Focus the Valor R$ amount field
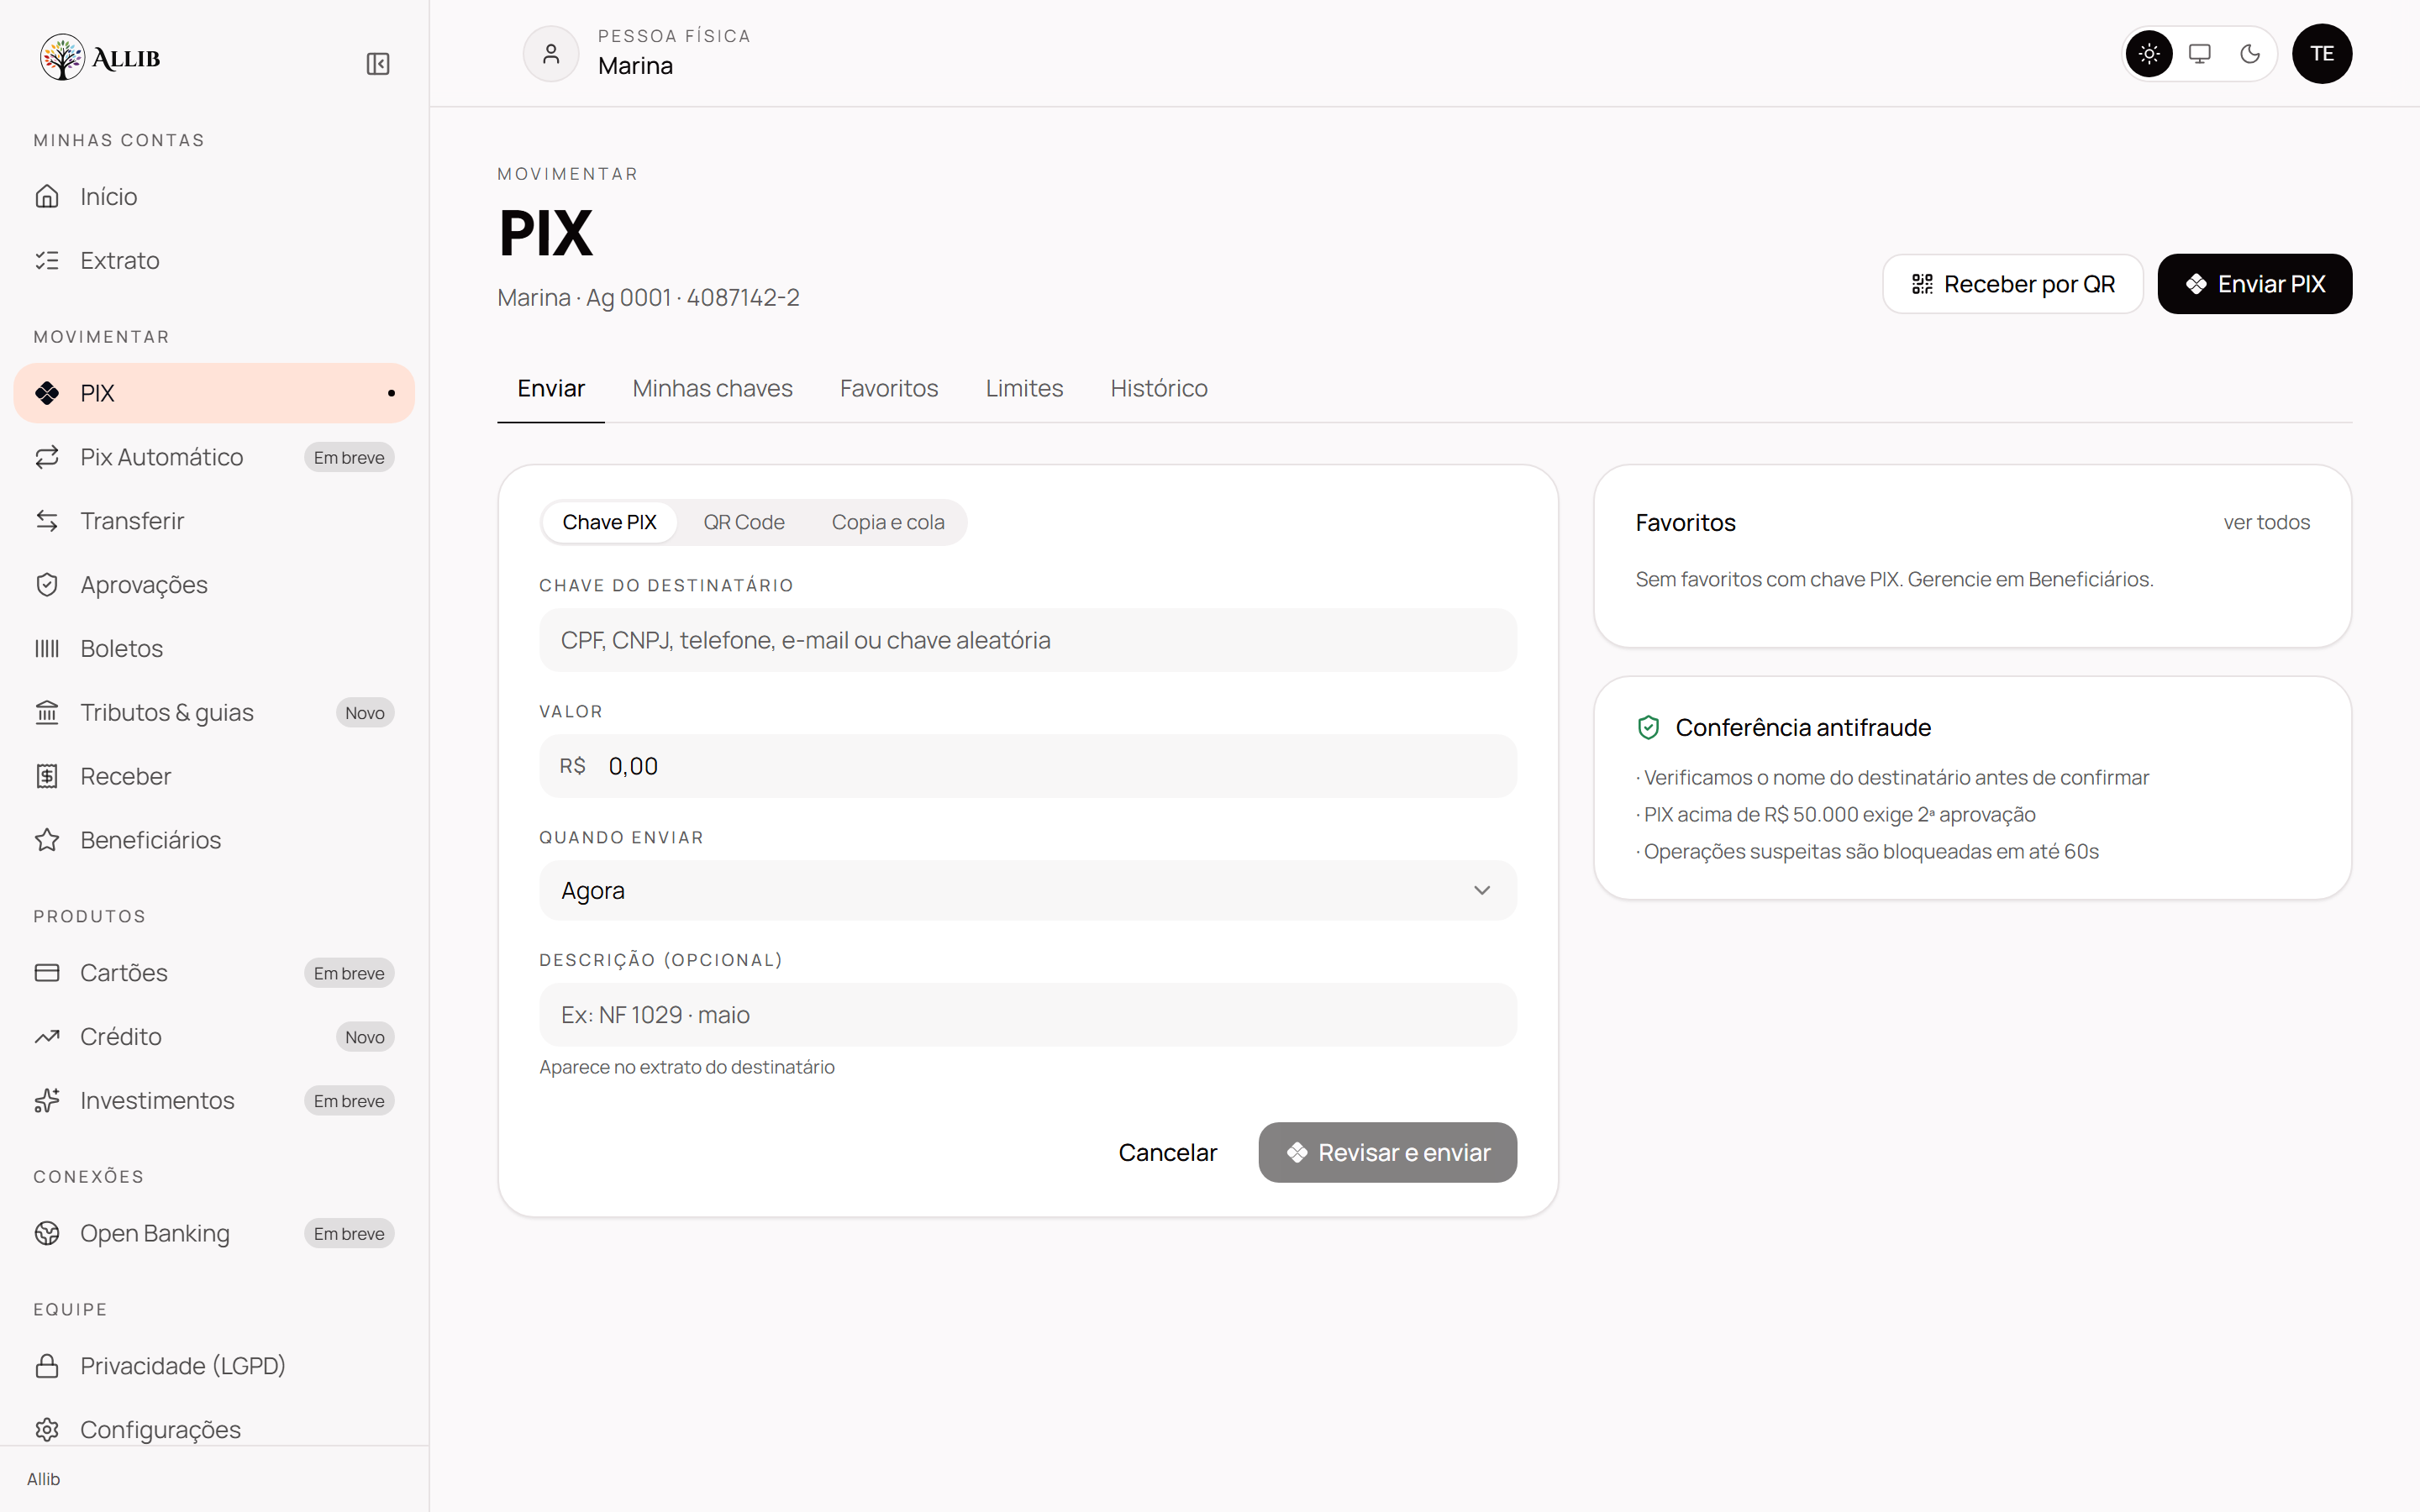Screen dimensions: 2420x1512 [1028, 766]
